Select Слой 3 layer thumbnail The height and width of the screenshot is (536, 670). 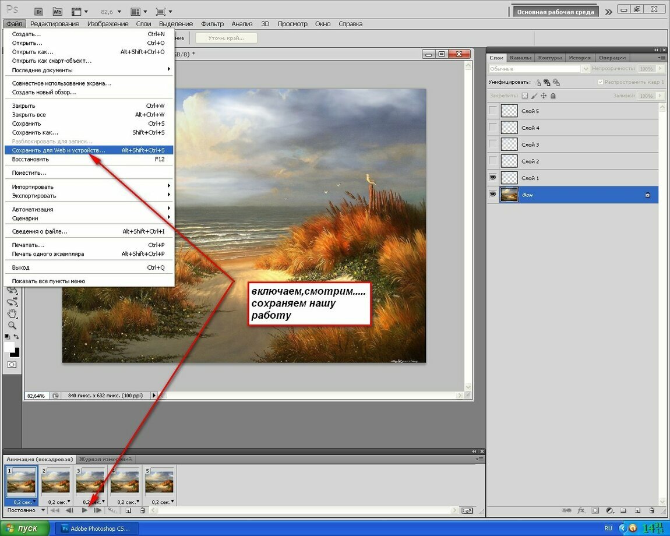[509, 144]
